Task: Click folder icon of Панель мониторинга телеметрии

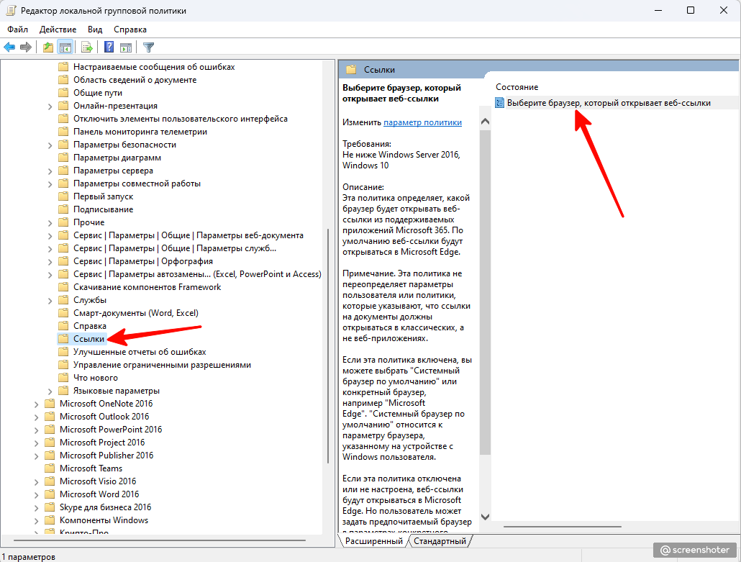Action: 63,132
